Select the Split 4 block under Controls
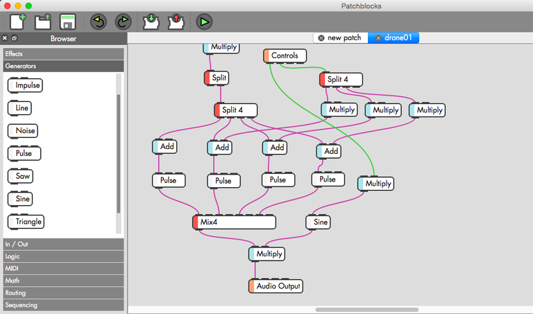Image resolution: width=533 pixels, height=314 pixels. coord(341,80)
